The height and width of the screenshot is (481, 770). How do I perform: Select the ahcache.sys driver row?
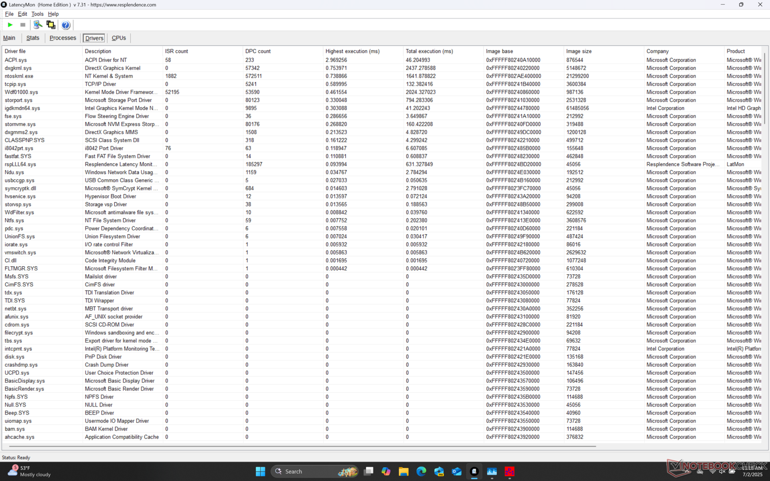click(382, 437)
